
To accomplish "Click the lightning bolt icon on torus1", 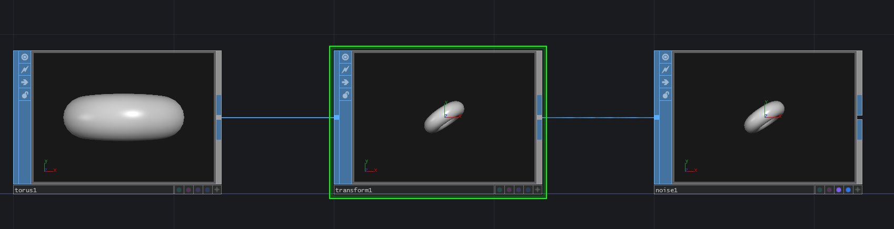I will click(25, 69).
